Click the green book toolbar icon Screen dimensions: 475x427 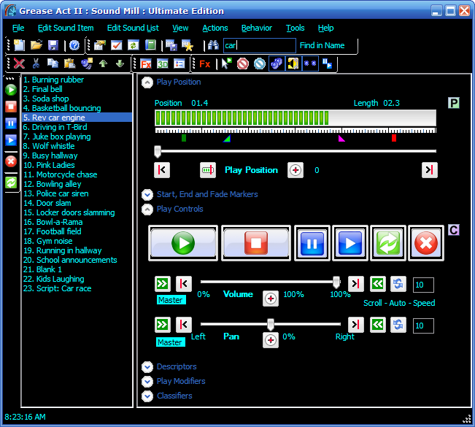tap(150, 45)
